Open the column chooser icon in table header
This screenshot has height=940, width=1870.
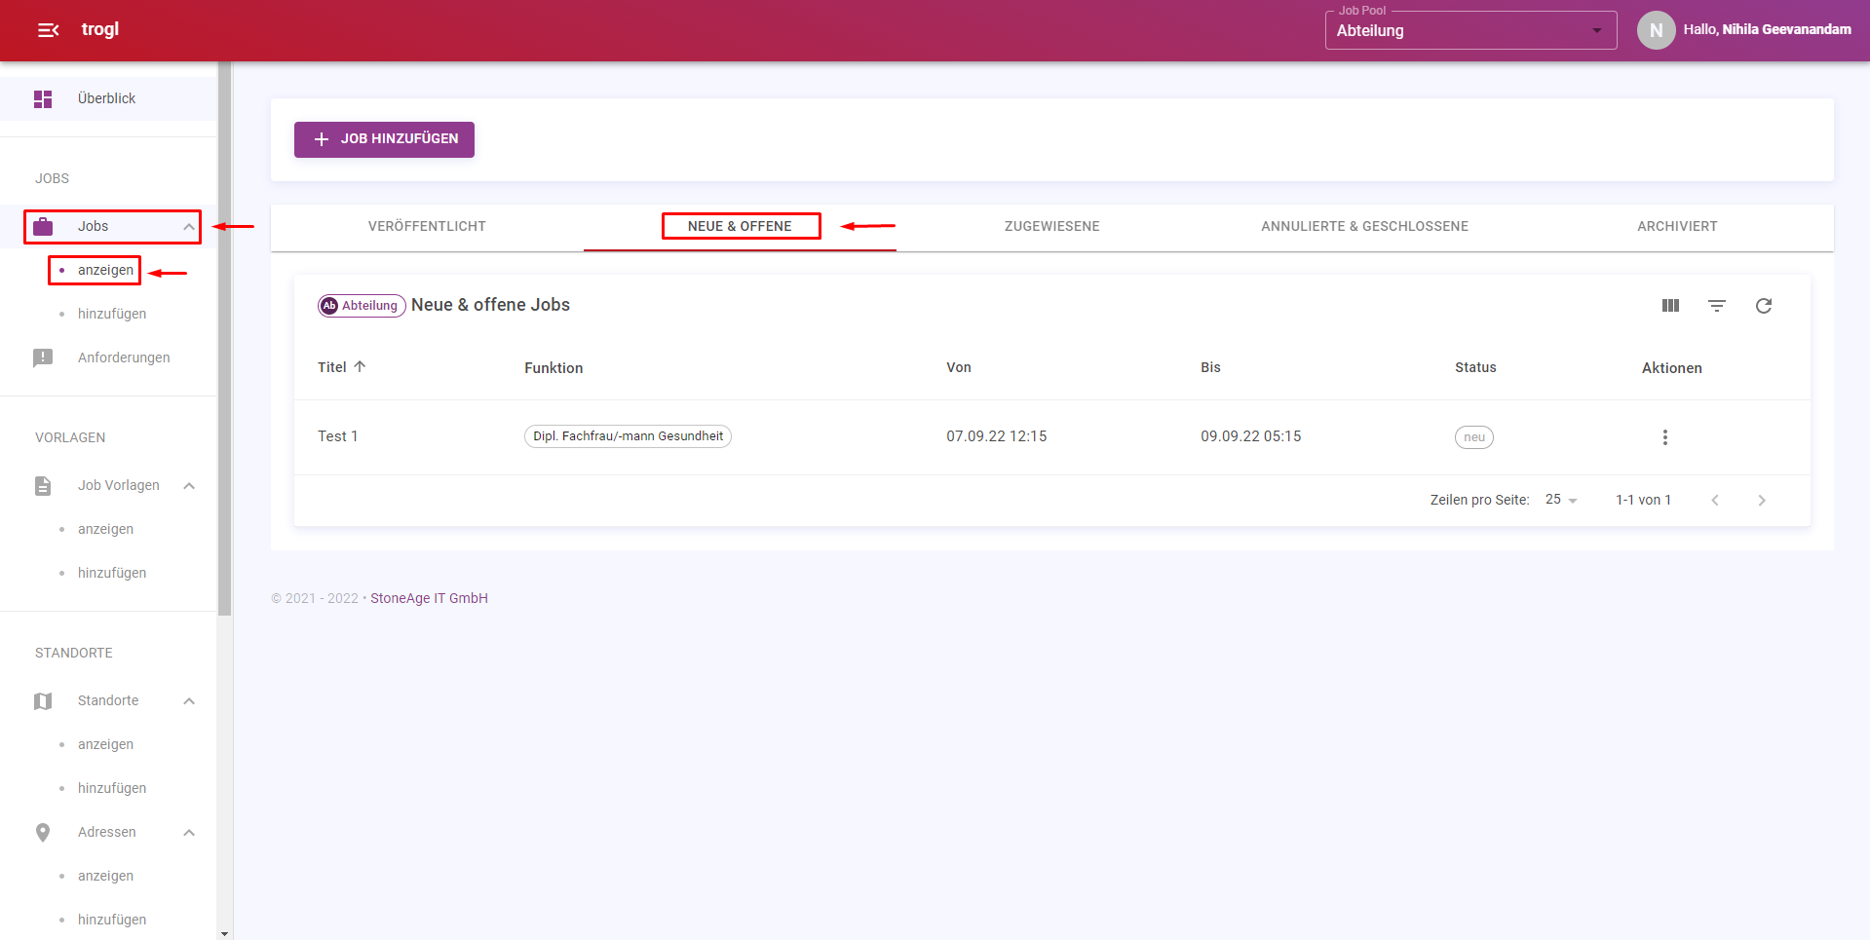[1670, 306]
